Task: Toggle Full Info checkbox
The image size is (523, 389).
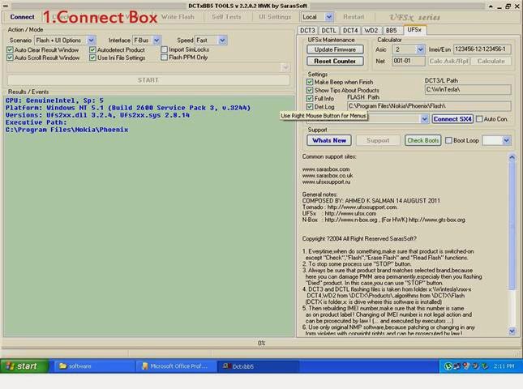Action: pos(310,98)
